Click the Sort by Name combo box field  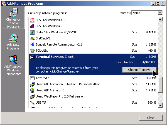tap(144, 13)
